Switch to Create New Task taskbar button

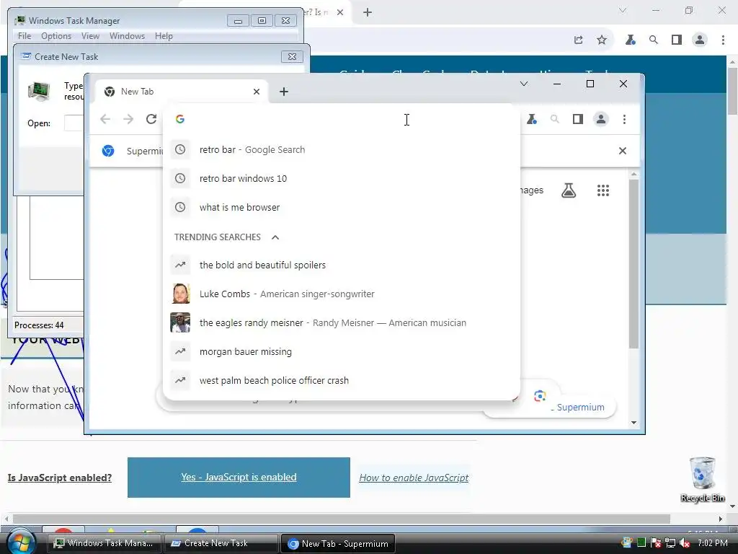pyautogui.click(x=221, y=543)
